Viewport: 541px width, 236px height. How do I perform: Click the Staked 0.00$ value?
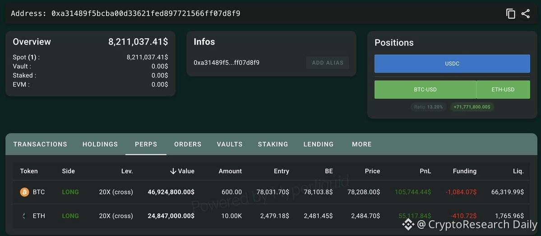(x=159, y=76)
